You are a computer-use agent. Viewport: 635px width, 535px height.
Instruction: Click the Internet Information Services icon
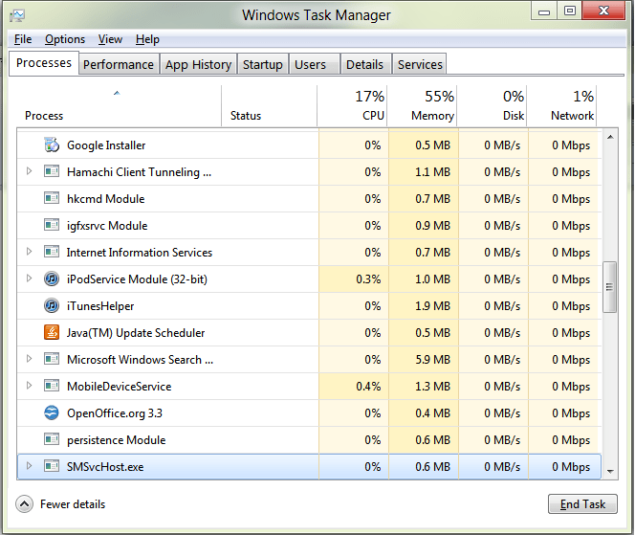point(52,252)
